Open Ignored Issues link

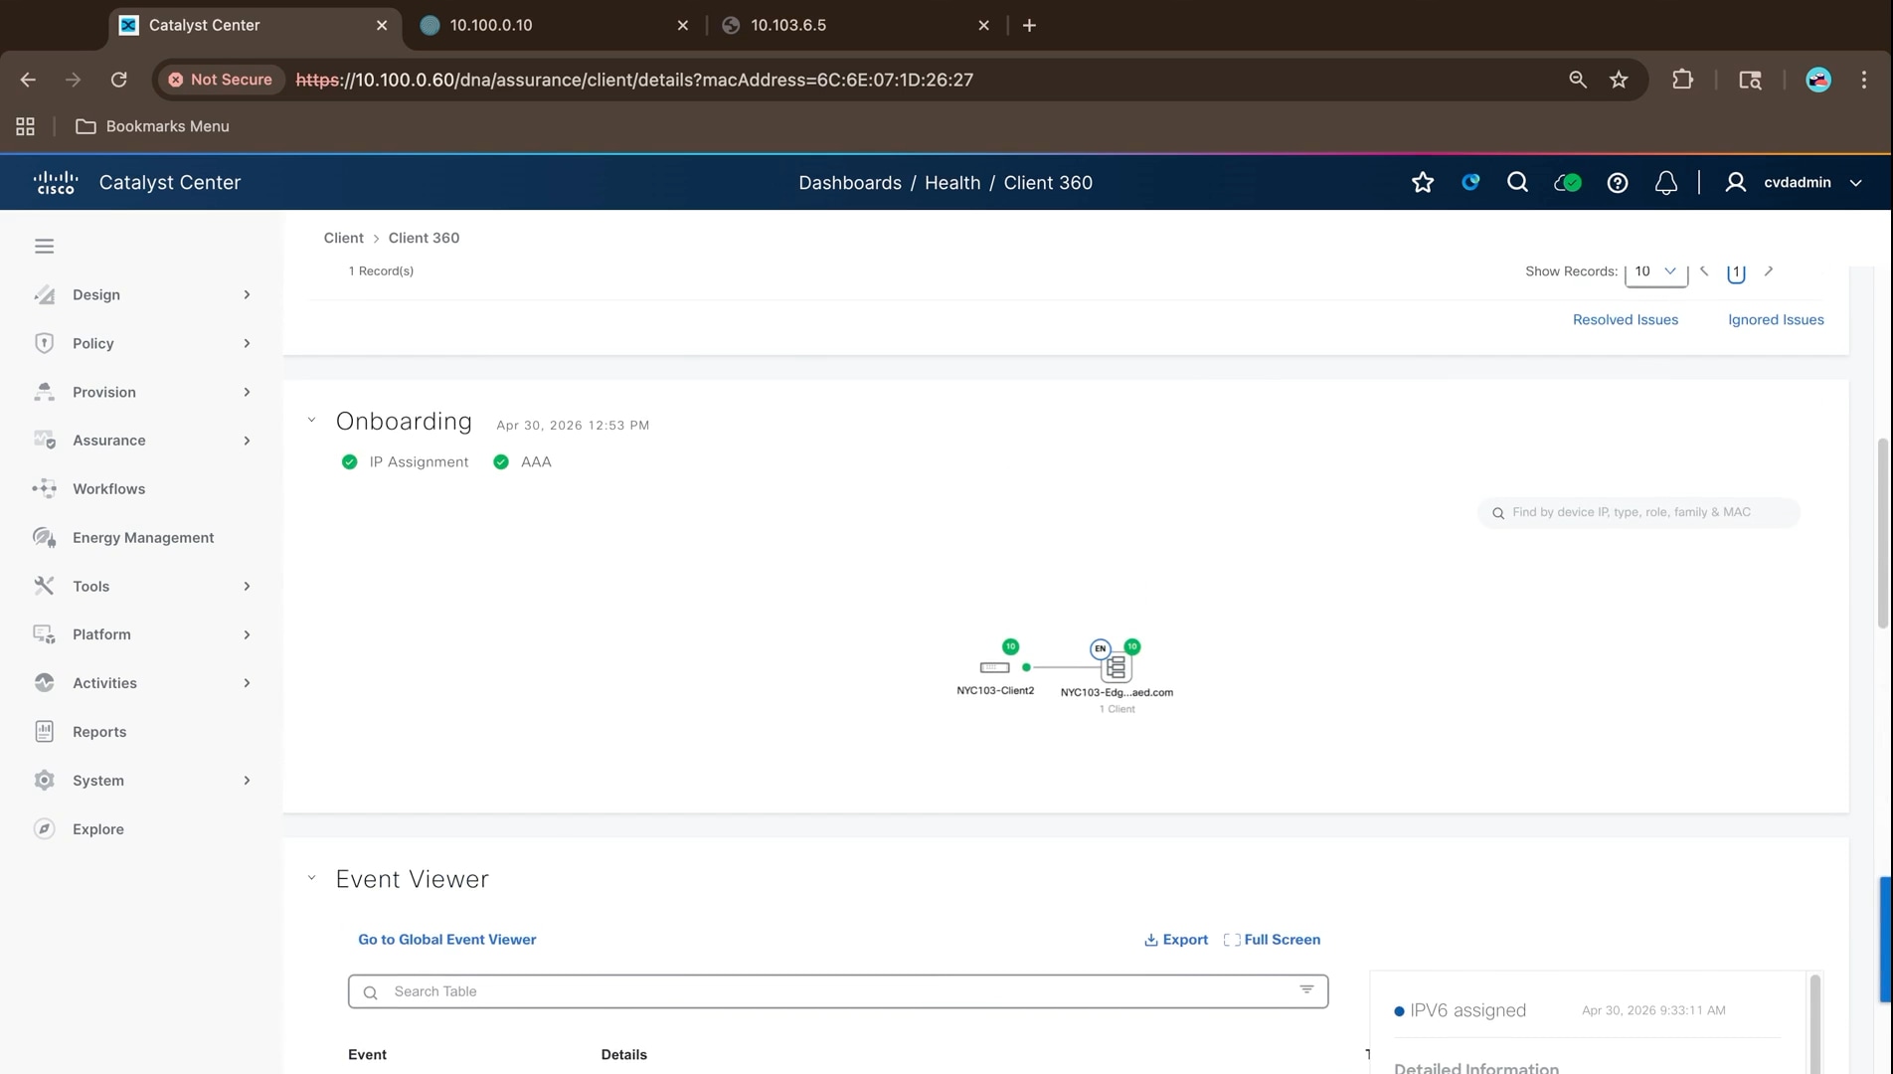click(1776, 319)
